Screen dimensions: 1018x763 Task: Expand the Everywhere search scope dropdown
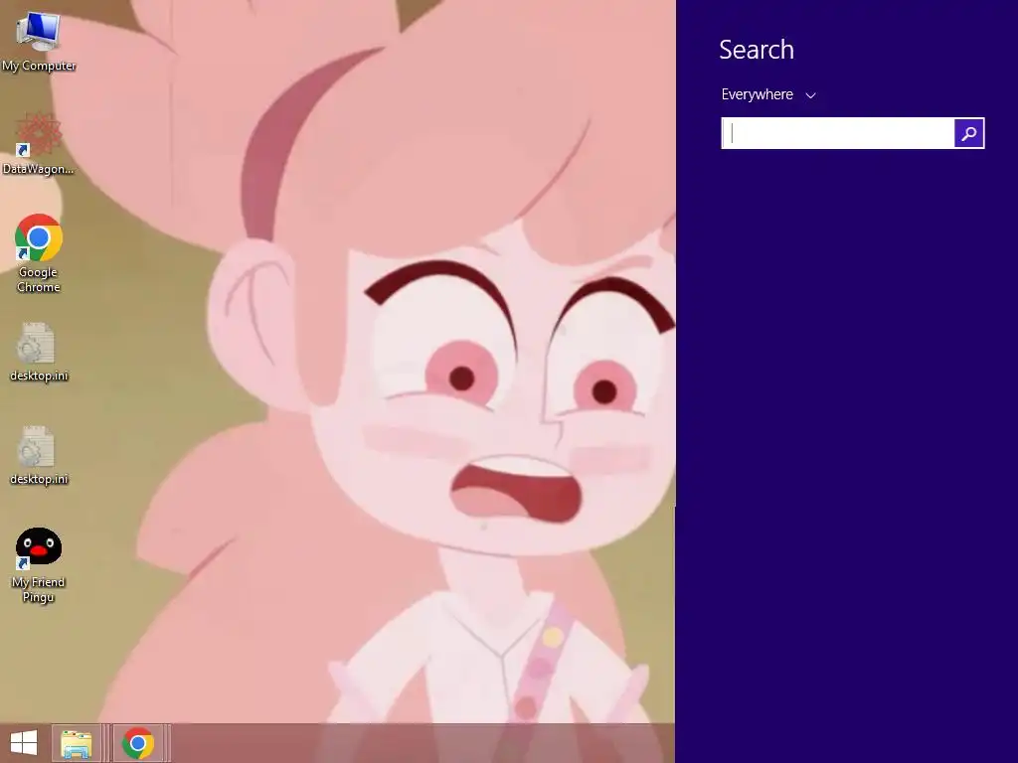tap(768, 94)
